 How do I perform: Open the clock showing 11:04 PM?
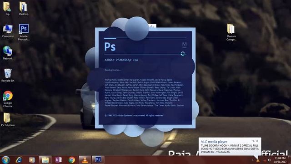point(280,160)
